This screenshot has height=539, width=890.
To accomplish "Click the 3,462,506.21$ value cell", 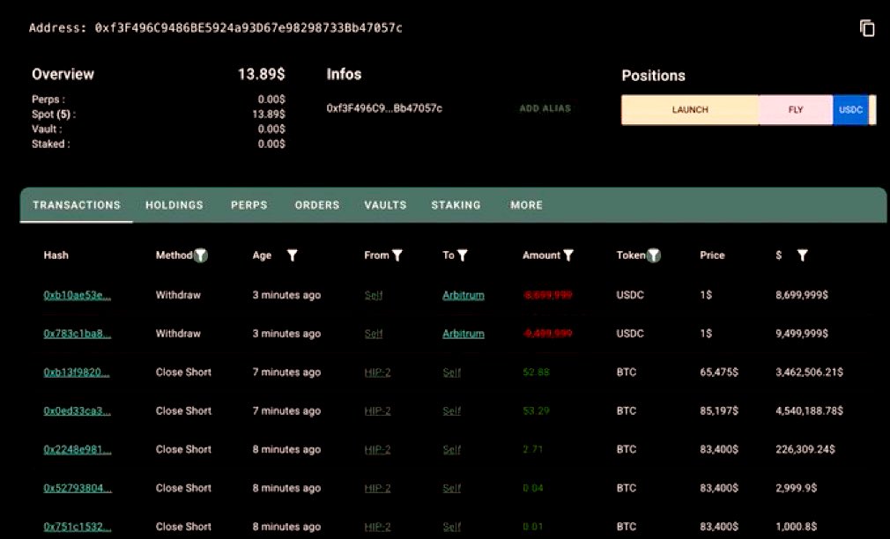I will [810, 373].
